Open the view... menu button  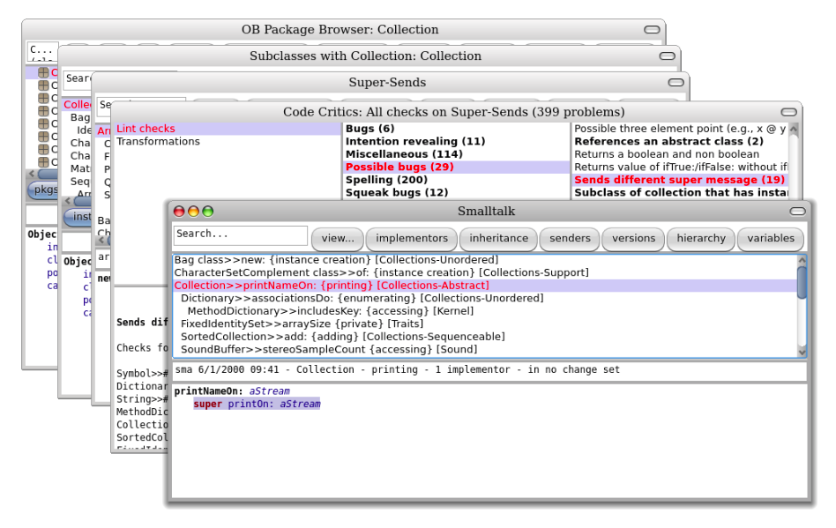337,238
